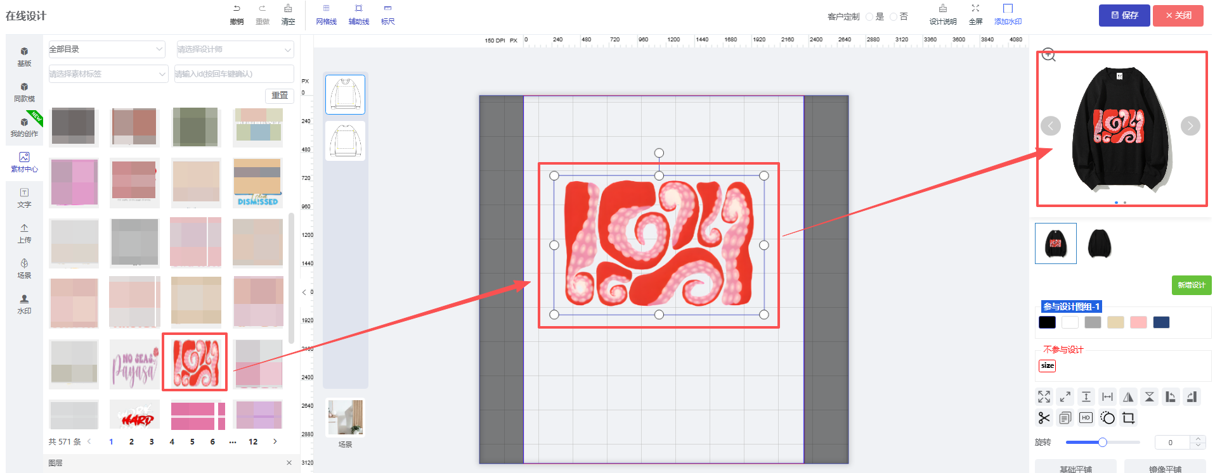Click the 清空 clear canvas icon
Viewport: 1215px width, 473px height.
[288, 9]
